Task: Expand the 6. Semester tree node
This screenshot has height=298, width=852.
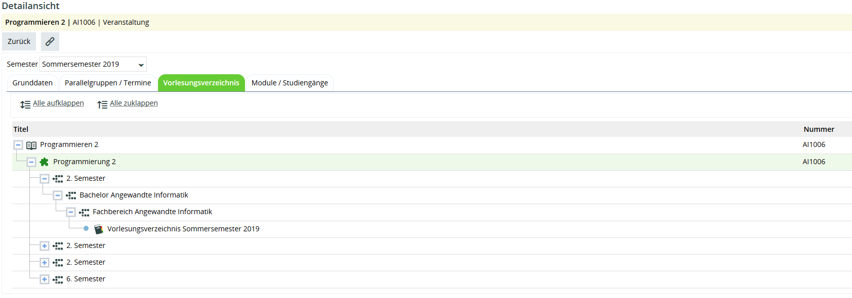Action: pyautogui.click(x=45, y=279)
